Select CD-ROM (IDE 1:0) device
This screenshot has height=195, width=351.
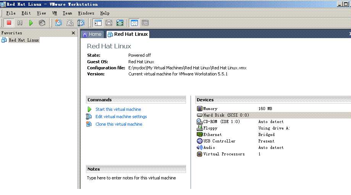[222, 121]
